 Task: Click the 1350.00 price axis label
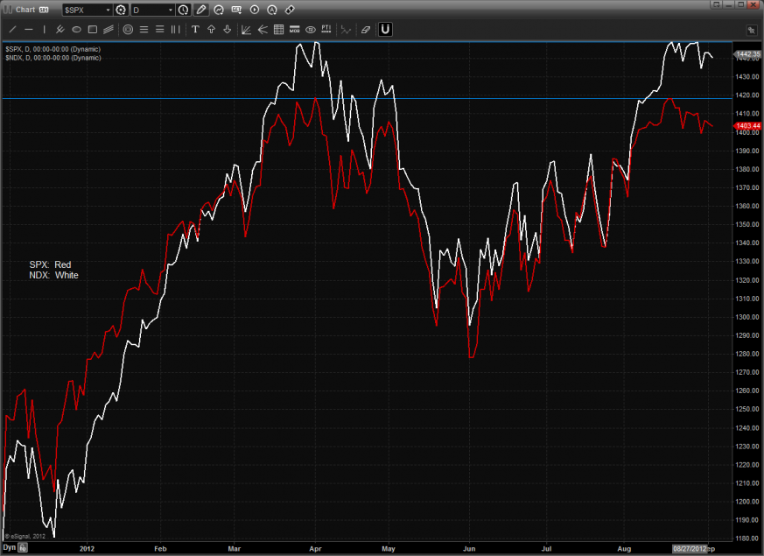(x=748, y=225)
